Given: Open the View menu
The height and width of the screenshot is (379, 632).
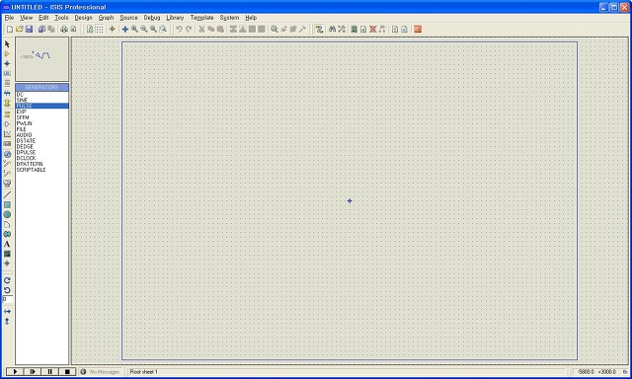Looking at the screenshot, I should (27, 18).
